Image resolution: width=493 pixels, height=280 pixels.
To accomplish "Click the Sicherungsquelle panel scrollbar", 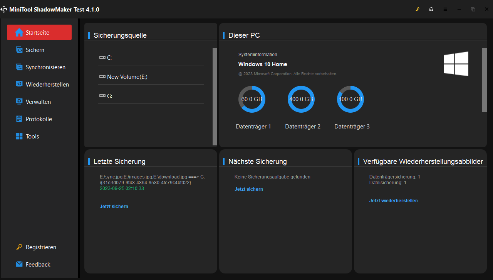I will pyautogui.click(x=215, y=96).
